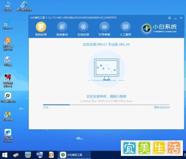The width and height of the screenshot is (186, 159).
Task: Click the document search taskbar icon
Action: pyautogui.click(x=51, y=155)
